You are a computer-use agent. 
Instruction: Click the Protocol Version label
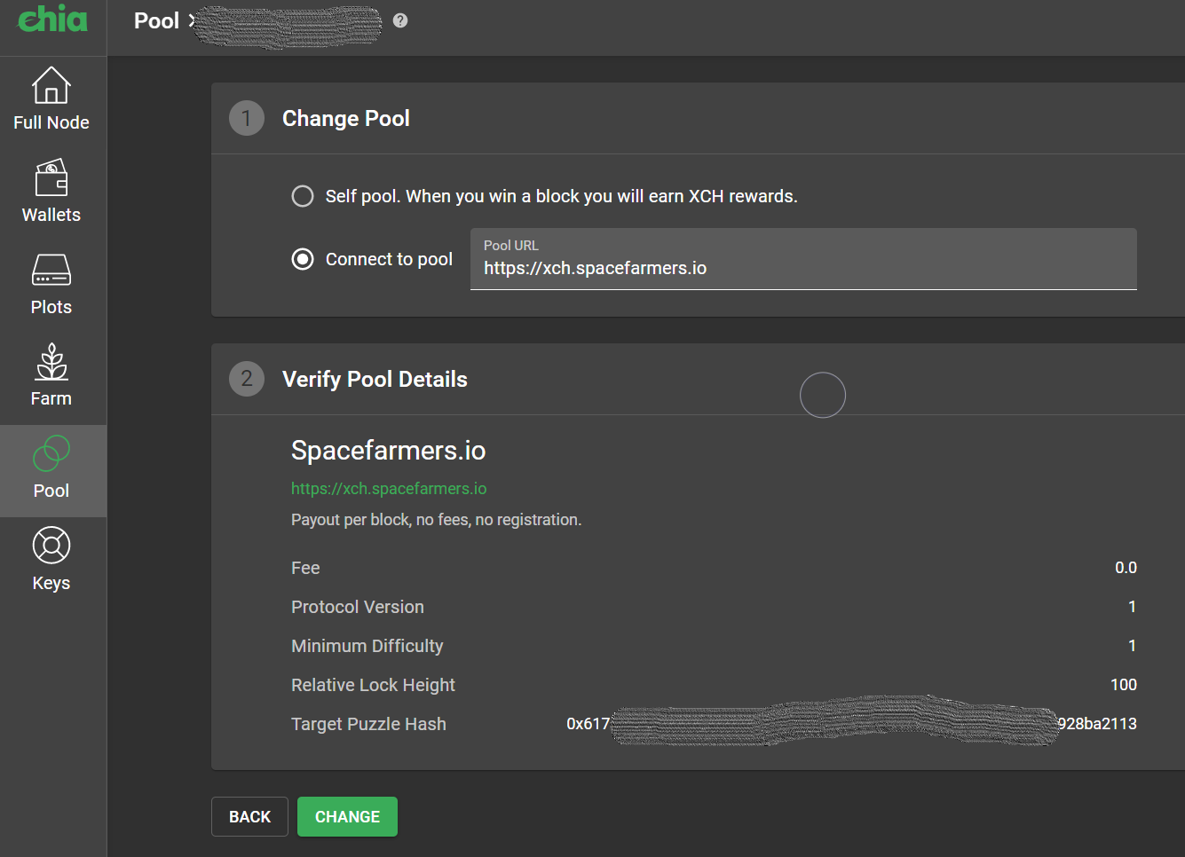coord(358,607)
